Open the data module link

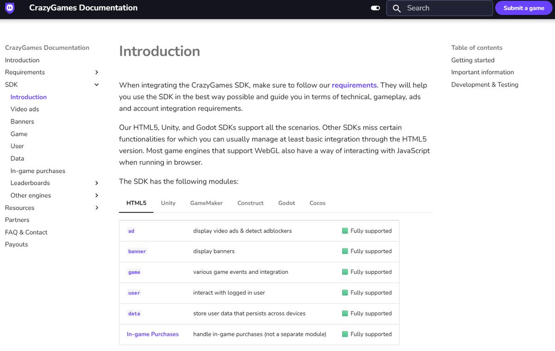pos(134,314)
